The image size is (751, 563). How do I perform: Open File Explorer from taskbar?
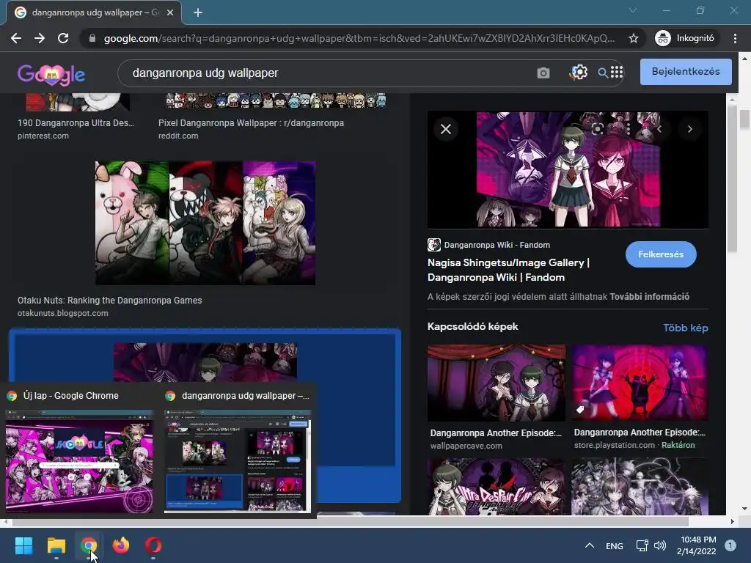click(56, 545)
